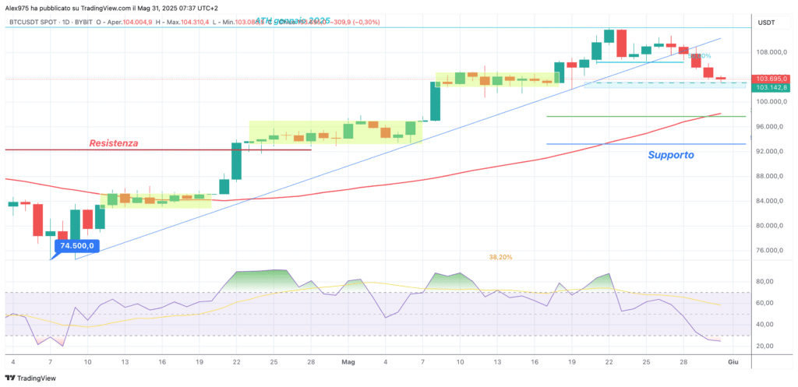The width and height of the screenshot is (798, 387).
Task: Click the Mag month label on the time axis
Action: pyautogui.click(x=348, y=362)
